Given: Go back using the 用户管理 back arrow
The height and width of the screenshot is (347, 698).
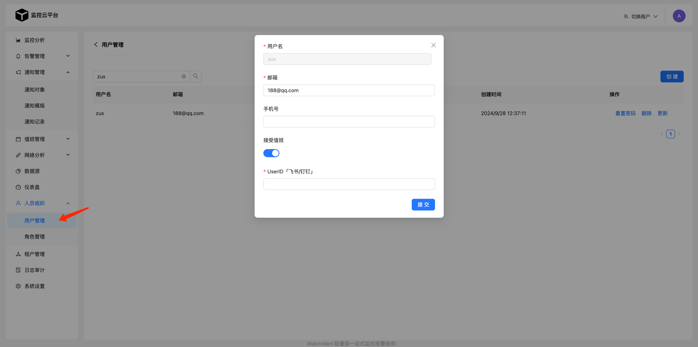Looking at the screenshot, I should point(96,44).
